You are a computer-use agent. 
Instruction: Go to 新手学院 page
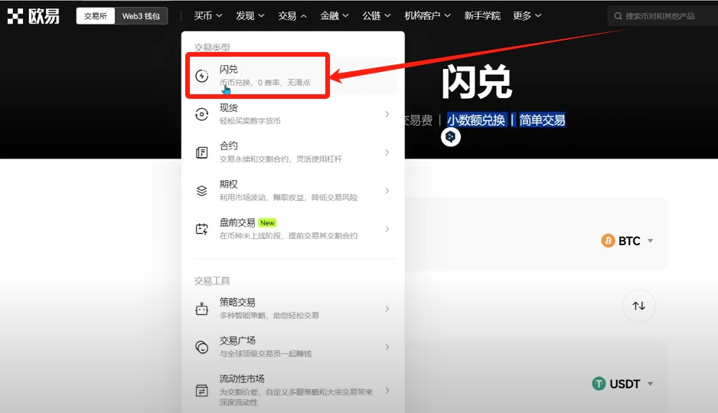(482, 16)
